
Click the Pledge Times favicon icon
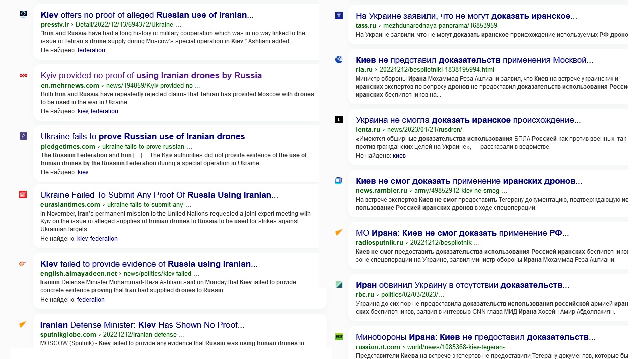coord(23,136)
